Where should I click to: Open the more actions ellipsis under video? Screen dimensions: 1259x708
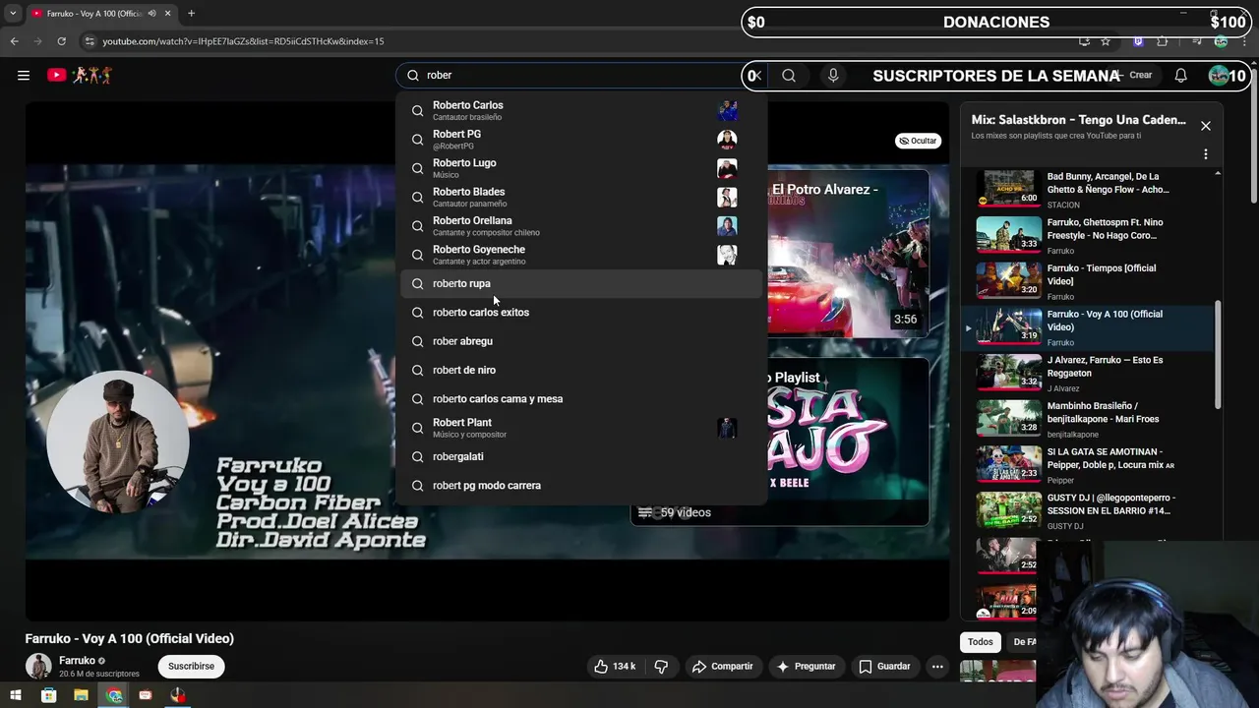click(937, 666)
